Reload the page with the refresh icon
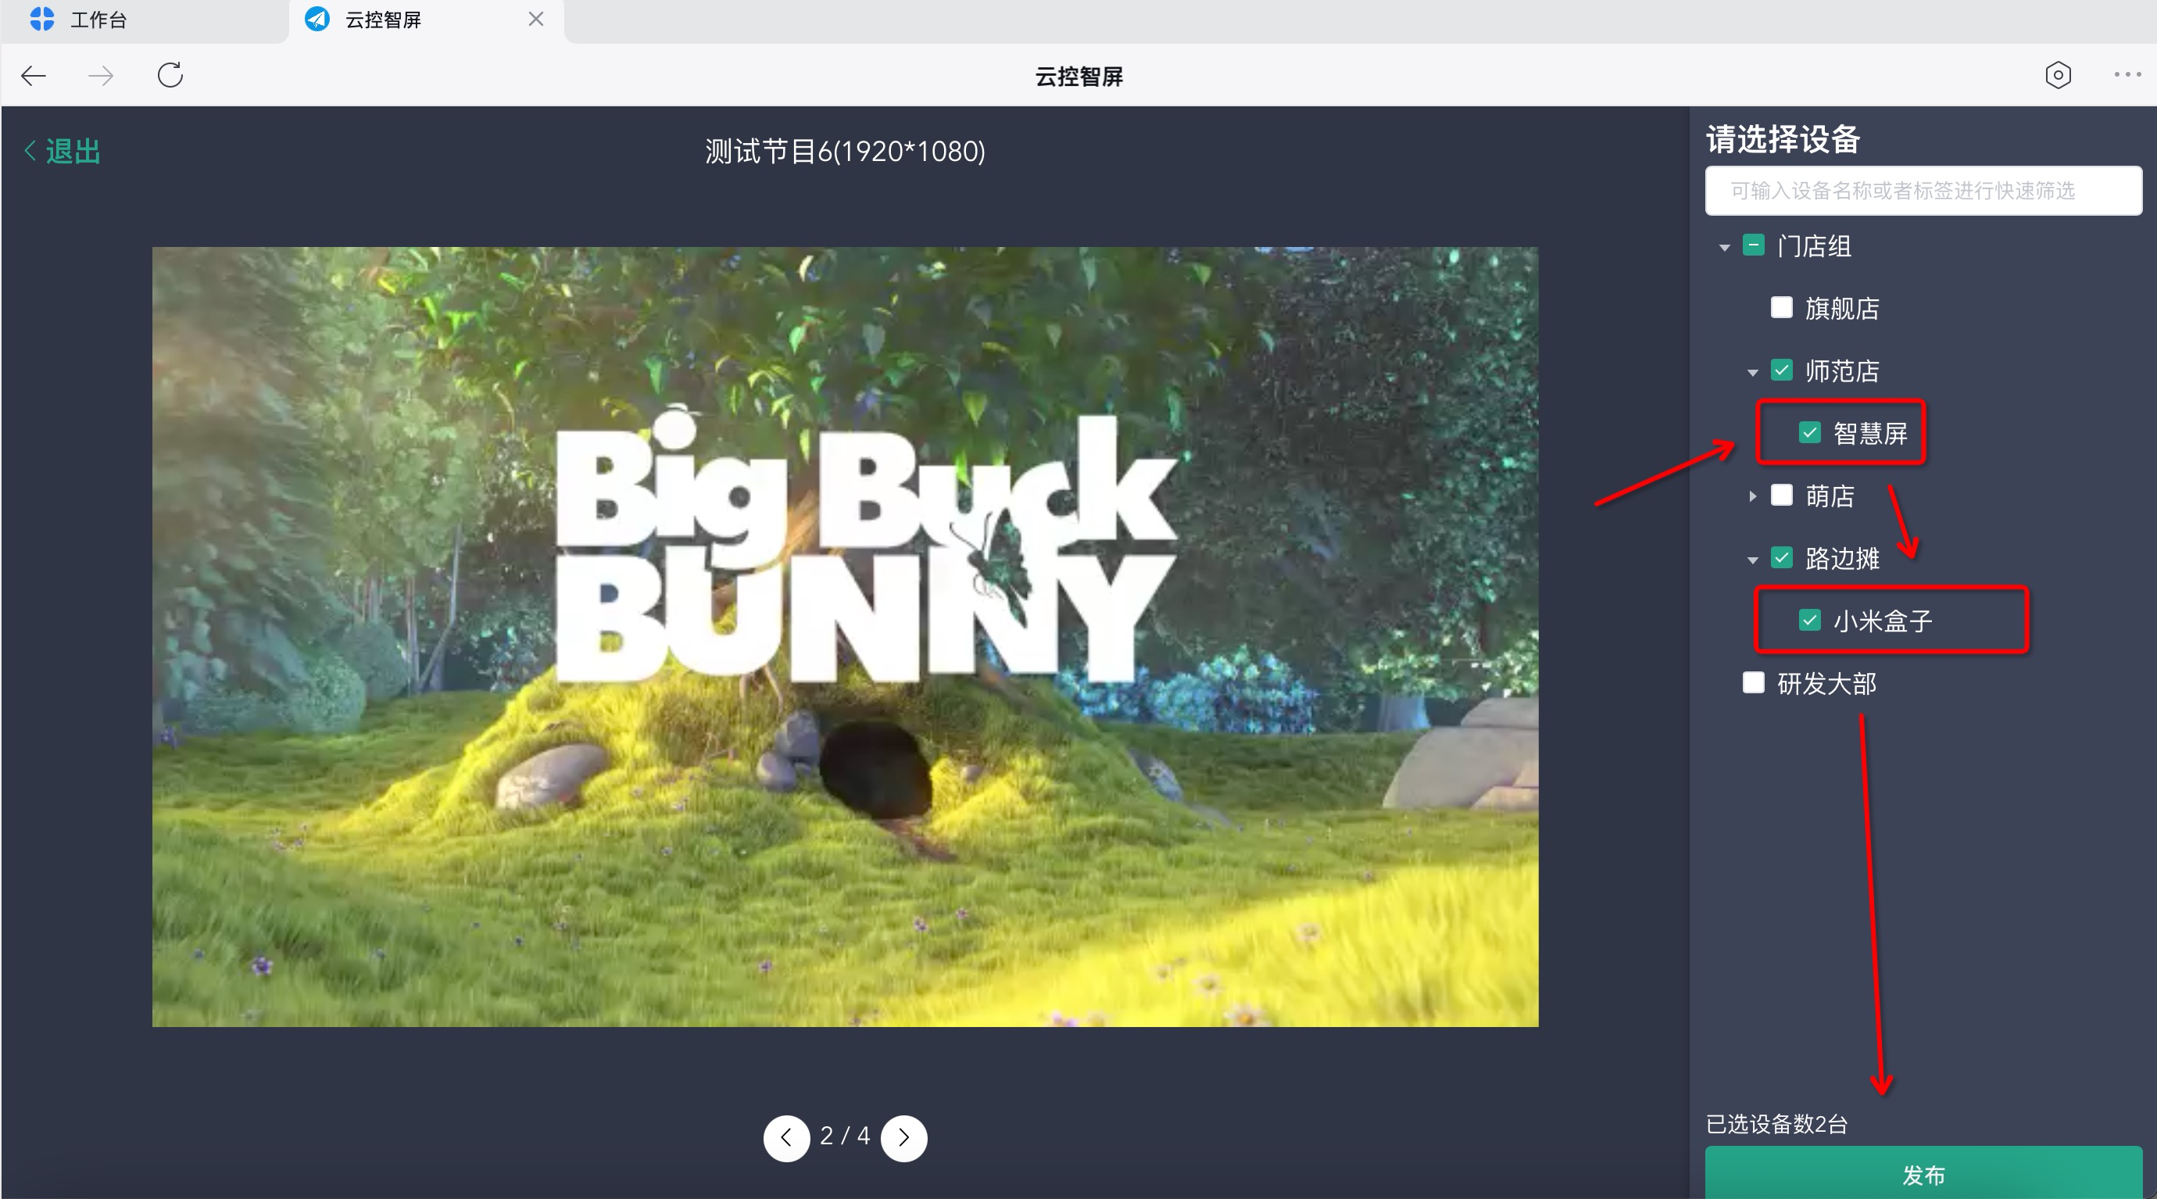Image resolution: width=2157 pixels, height=1199 pixels. click(x=170, y=75)
